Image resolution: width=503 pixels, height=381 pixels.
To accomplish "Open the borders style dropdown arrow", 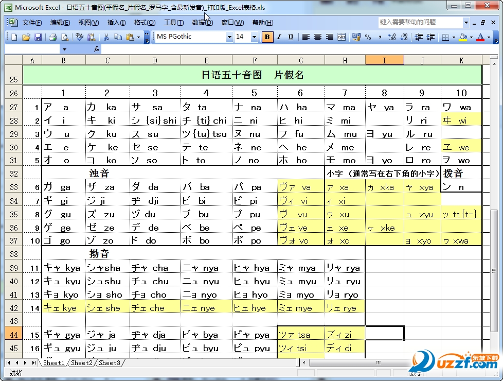I will (454, 37).
